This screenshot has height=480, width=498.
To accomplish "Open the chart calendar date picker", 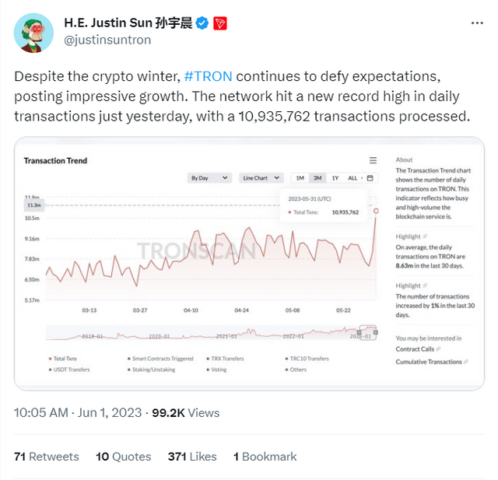I will 370,178.
